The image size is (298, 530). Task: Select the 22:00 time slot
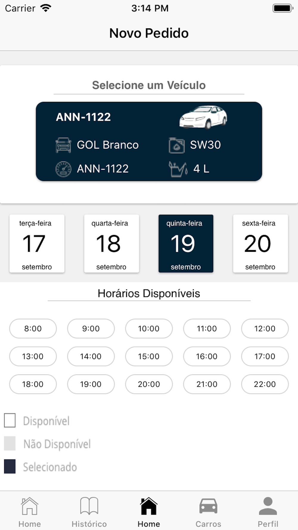coord(265,384)
